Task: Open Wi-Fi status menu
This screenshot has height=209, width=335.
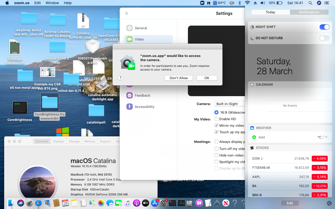Action: [247, 3]
